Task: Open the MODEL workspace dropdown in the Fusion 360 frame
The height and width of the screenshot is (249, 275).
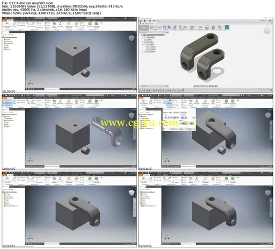Action: click(144, 27)
